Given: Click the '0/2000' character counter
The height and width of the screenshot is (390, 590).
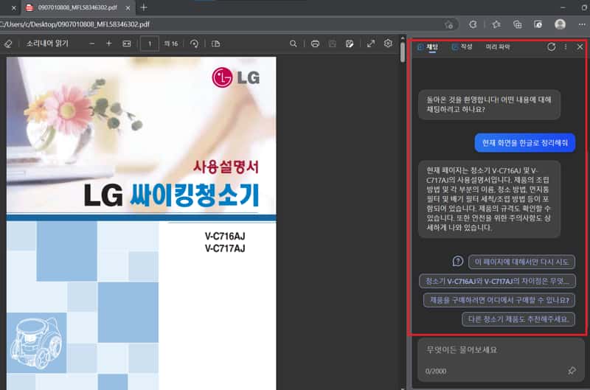Looking at the screenshot, I should [x=436, y=371].
